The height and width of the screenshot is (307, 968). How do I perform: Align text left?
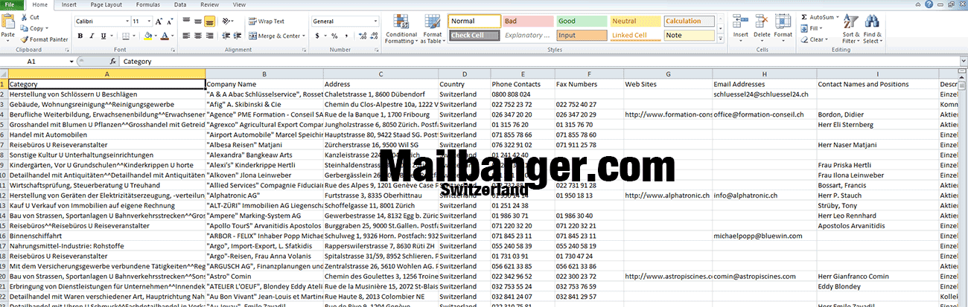tap(187, 36)
